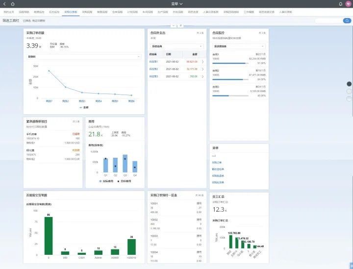The height and width of the screenshot is (269, 353).
Task: Open 供应商2 row chevron arrow
Action: click(202, 69)
